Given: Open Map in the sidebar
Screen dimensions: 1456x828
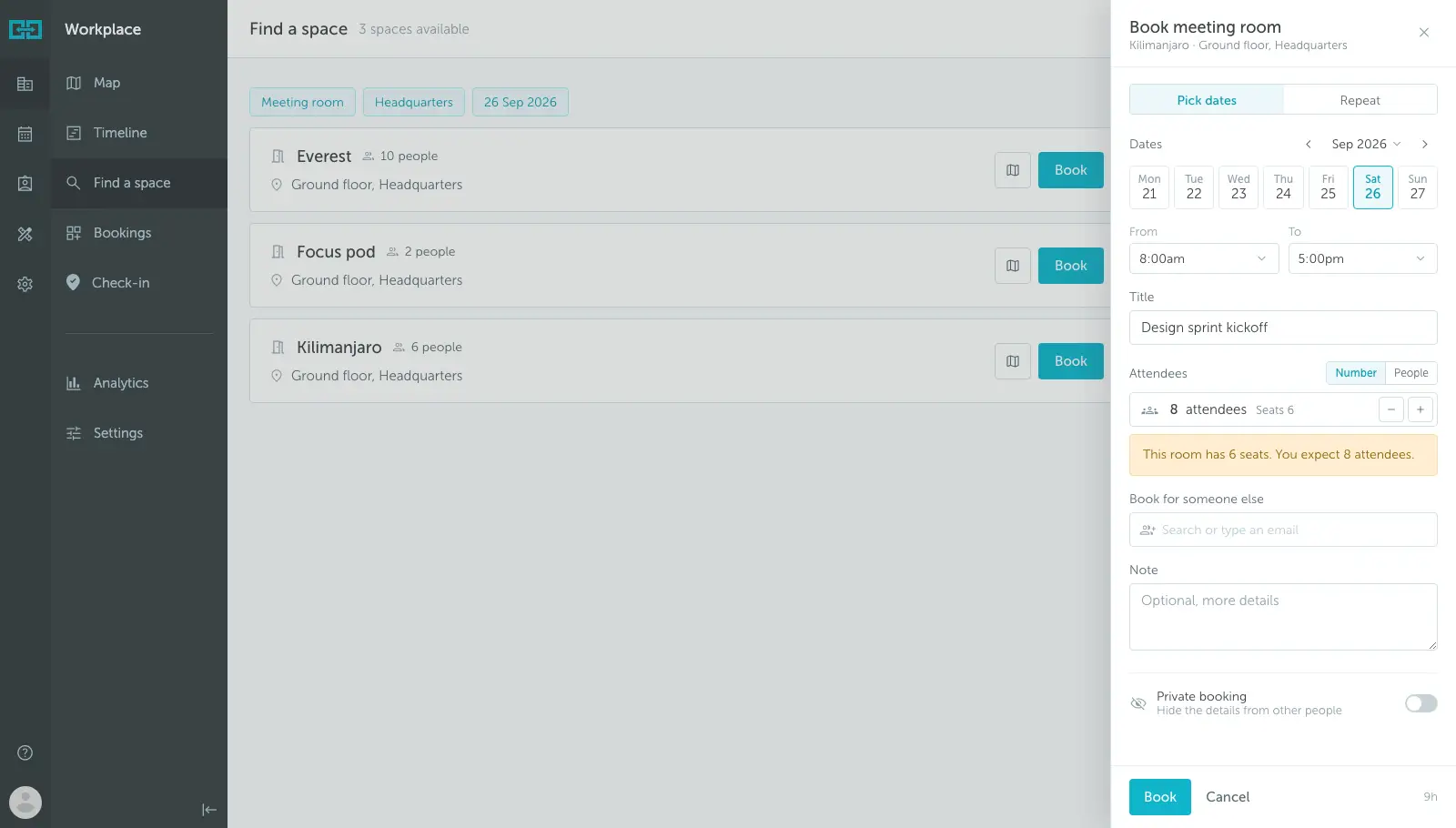Looking at the screenshot, I should [x=139, y=83].
